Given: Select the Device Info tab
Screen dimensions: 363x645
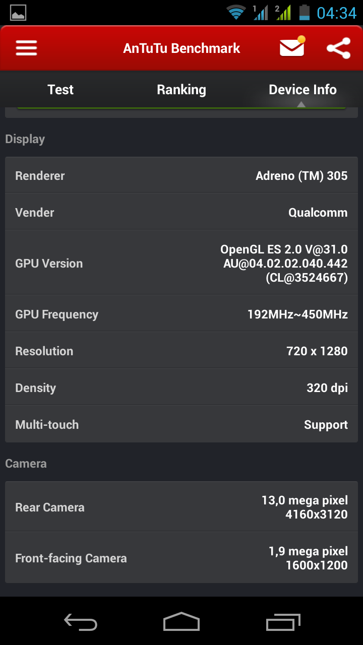Looking at the screenshot, I should [302, 90].
